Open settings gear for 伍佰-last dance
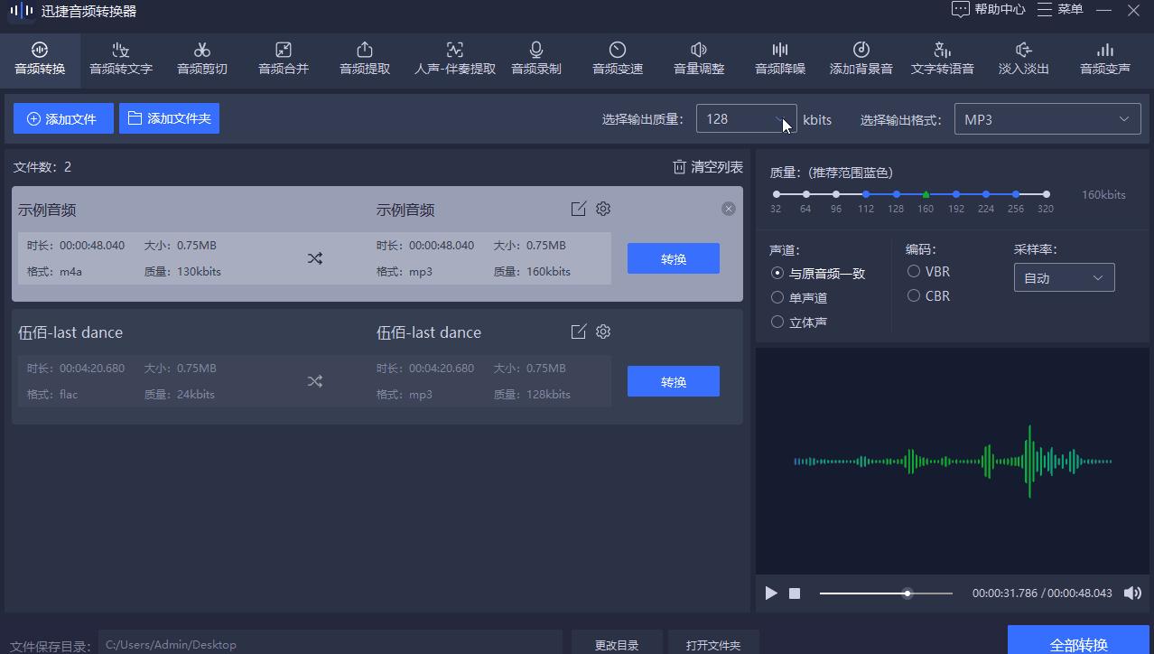This screenshot has height=654, width=1154. point(603,332)
